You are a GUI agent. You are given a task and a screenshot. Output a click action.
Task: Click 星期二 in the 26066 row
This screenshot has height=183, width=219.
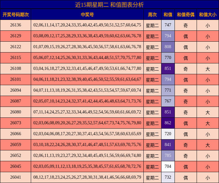(152, 134)
